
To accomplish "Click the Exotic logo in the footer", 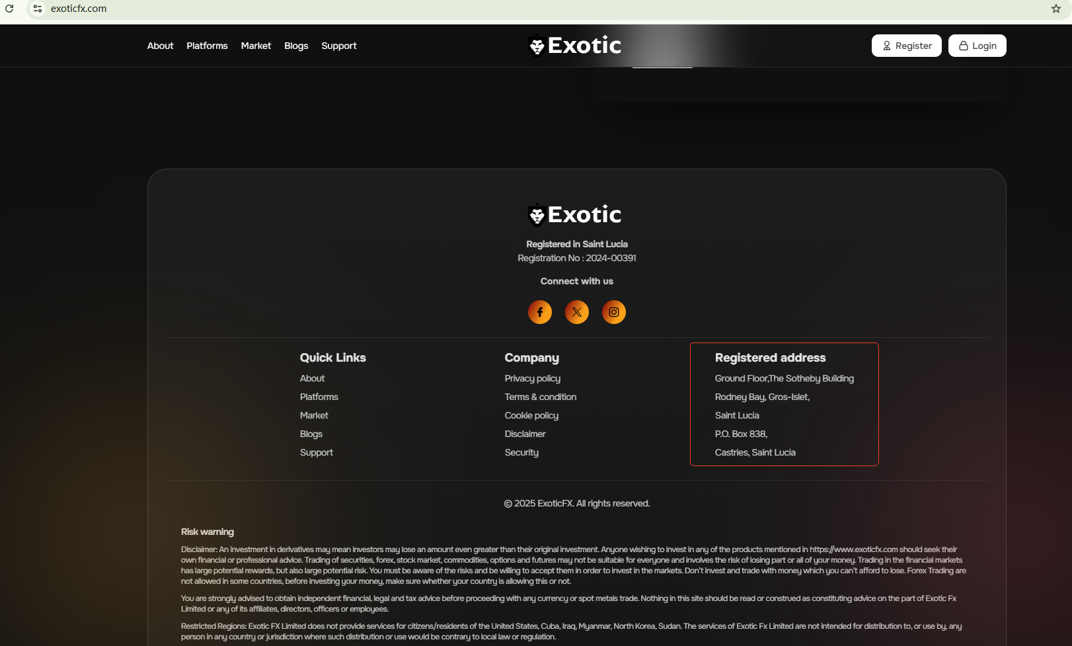I will [576, 215].
